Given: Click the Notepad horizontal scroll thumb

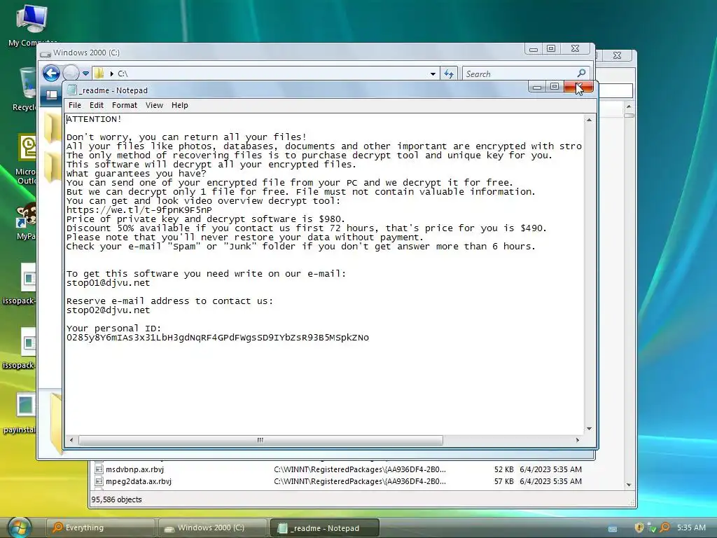Looking at the screenshot, I should [260, 440].
